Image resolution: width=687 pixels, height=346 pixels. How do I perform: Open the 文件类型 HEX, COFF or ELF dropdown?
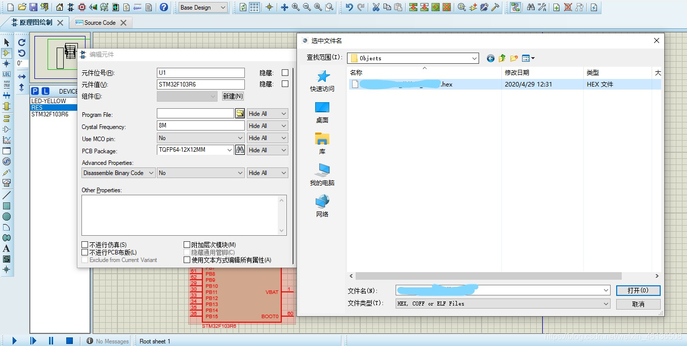[x=503, y=304]
